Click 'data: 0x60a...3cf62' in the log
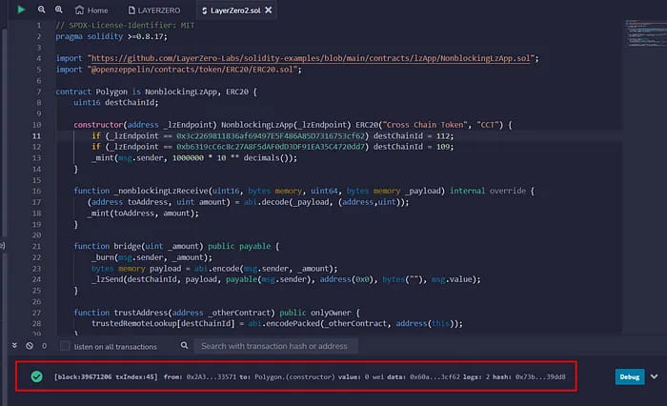The width and height of the screenshot is (667, 406). point(423,376)
